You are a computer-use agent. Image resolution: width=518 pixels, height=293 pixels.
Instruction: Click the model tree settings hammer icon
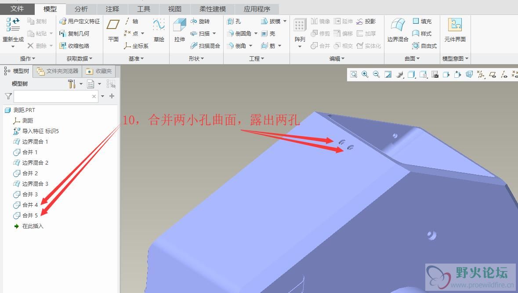point(72,84)
